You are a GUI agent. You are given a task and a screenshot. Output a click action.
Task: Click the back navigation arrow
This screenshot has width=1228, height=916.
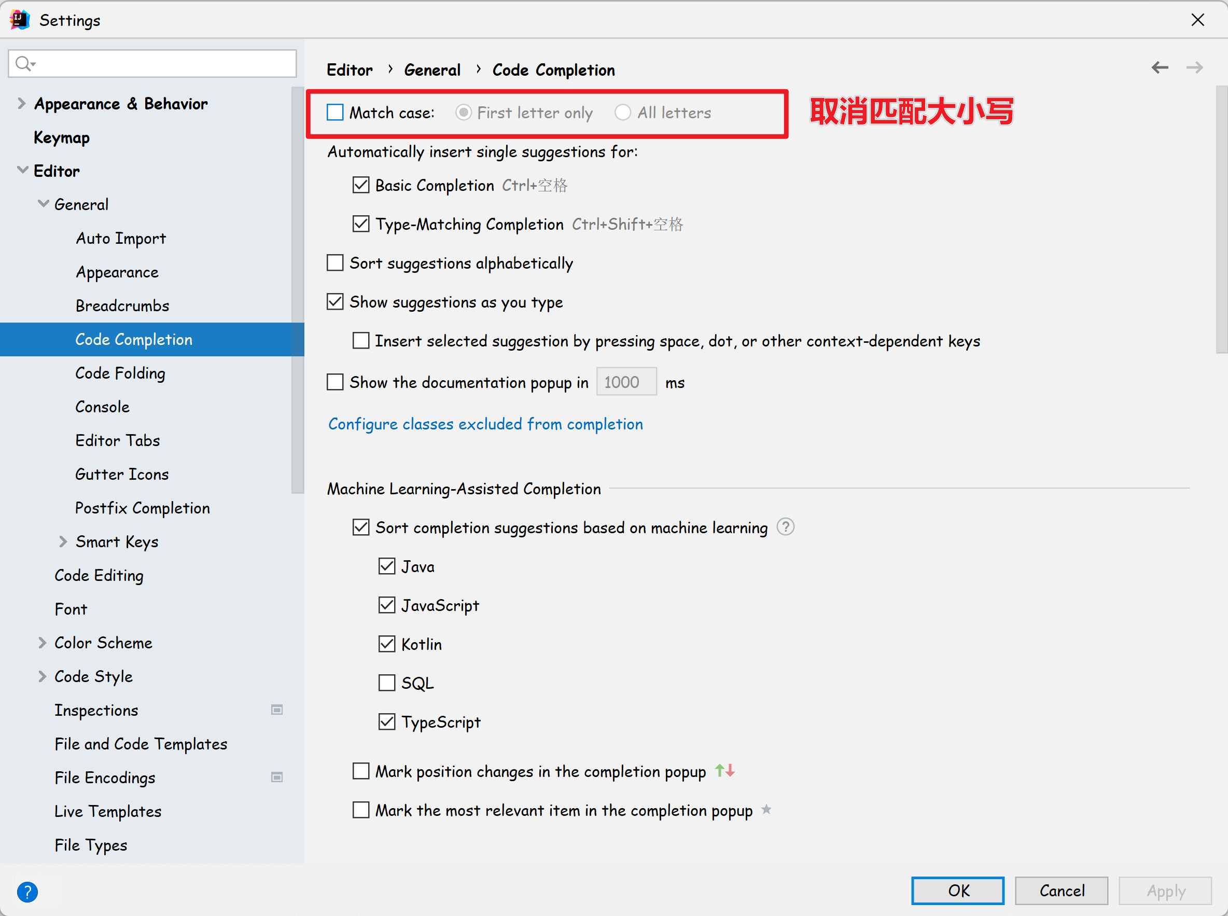1159,67
